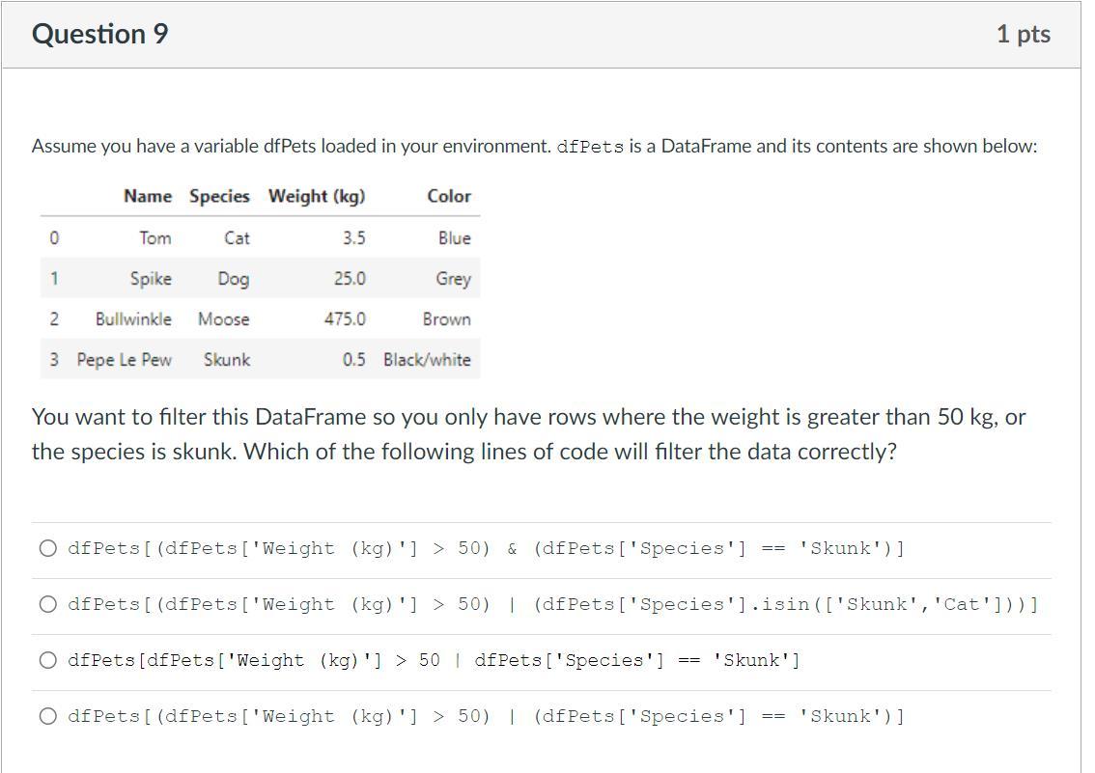The width and height of the screenshot is (1095, 773).
Task: Click the Skunk species cell
Action: [227, 359]
